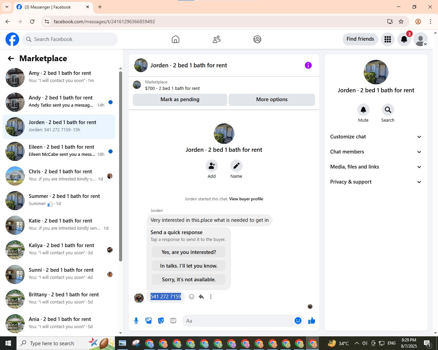Open conversation information purple icon
Viewport: 438px width, 350px height.
pos(308,65)
